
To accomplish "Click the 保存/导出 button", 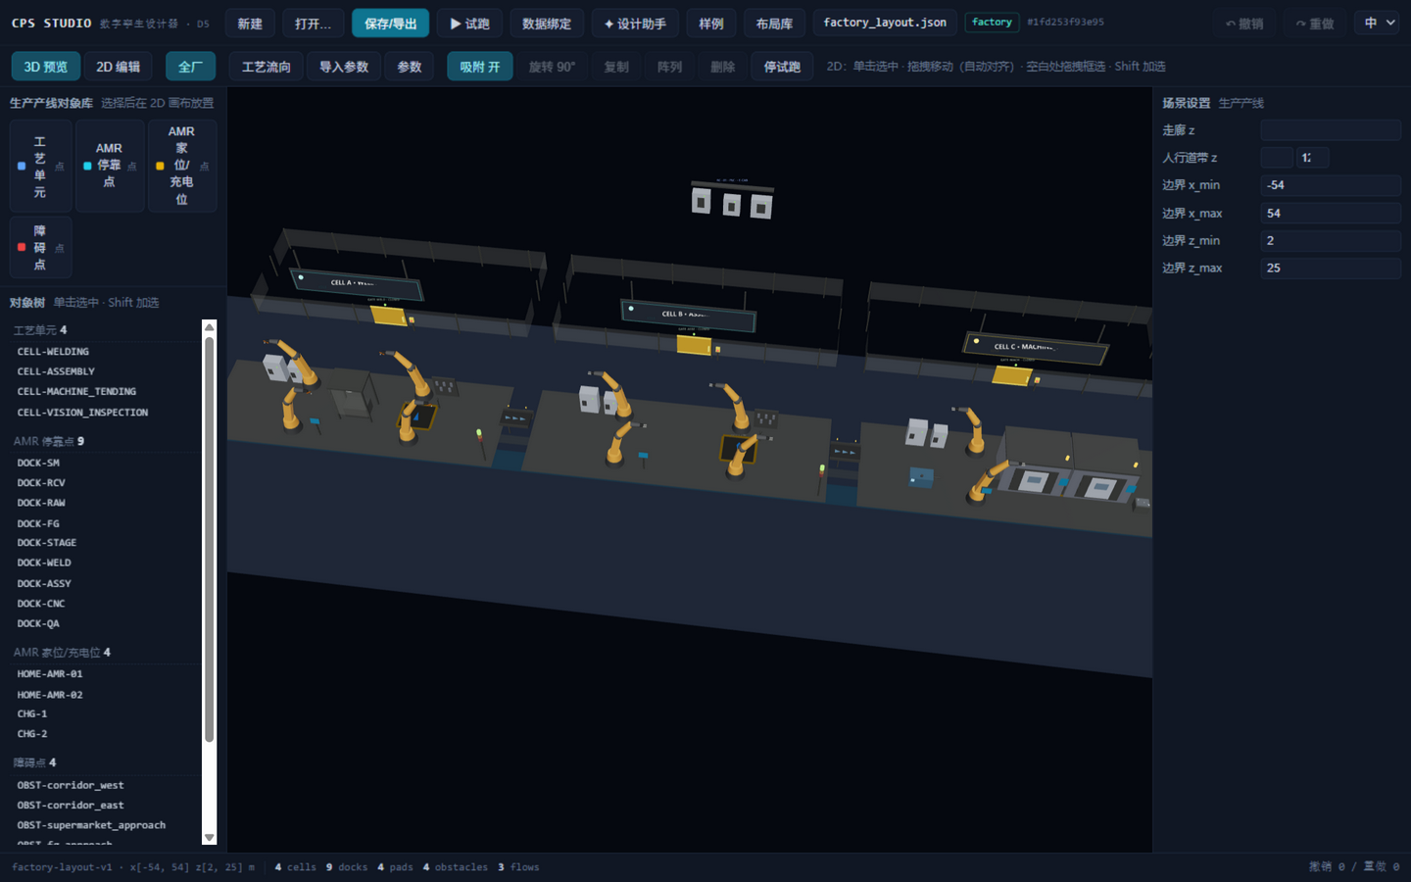I will [x=390, y=24].
